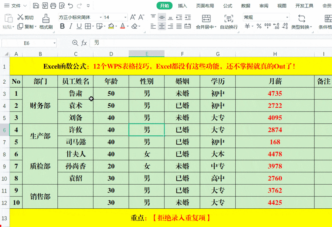The image size is (332, 227).
Task: Click the 自动换行 wrap text button
Action: tap(229, 22)
